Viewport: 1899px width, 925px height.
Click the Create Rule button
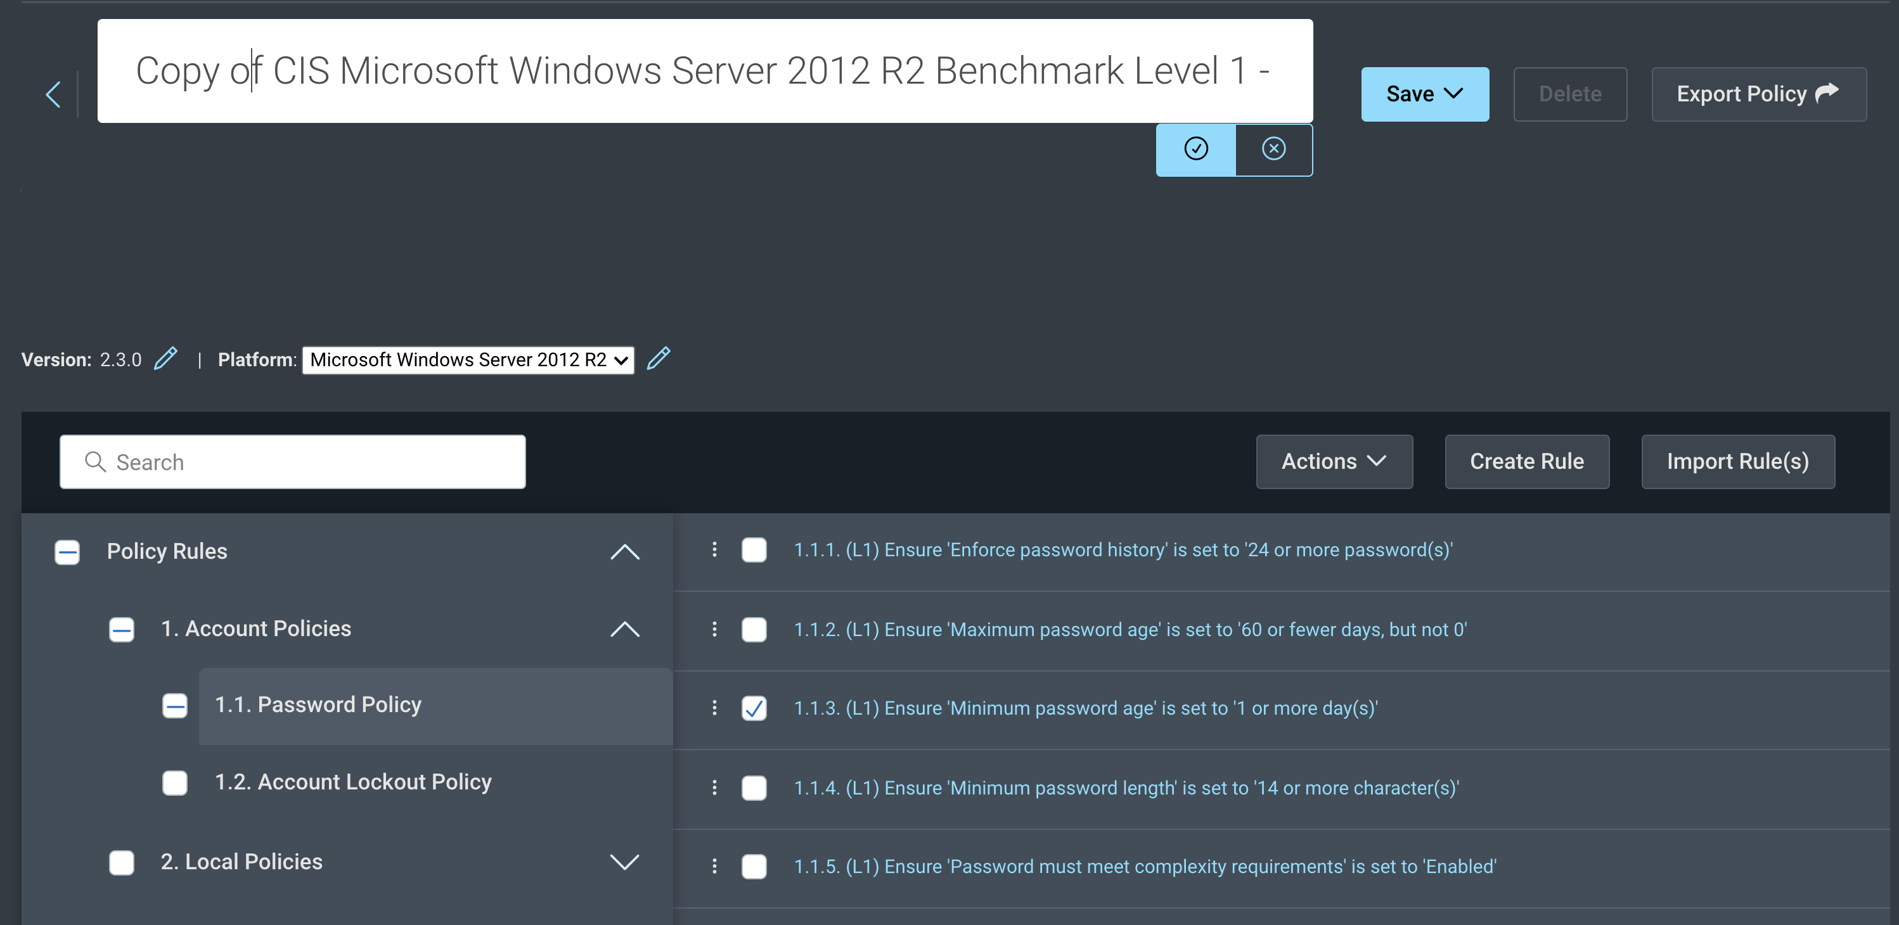point(1526,461)
